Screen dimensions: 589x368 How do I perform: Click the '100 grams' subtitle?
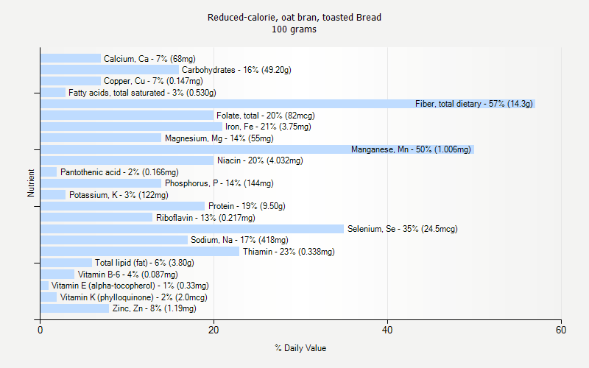click(294, 29)
